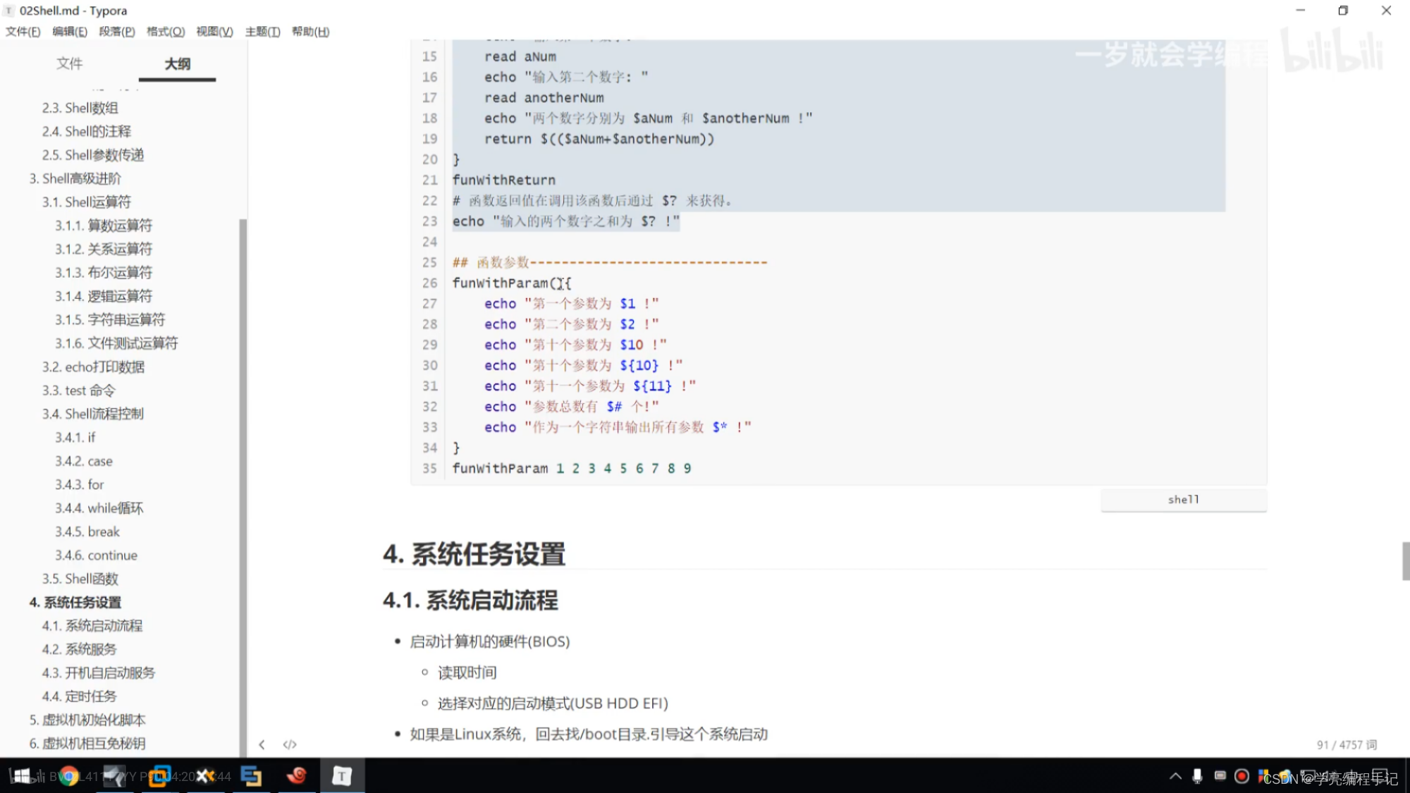Switch to the 大纲 sidebar tab
Viewport: 1410px width, 793px height.
tap(178, 64)
